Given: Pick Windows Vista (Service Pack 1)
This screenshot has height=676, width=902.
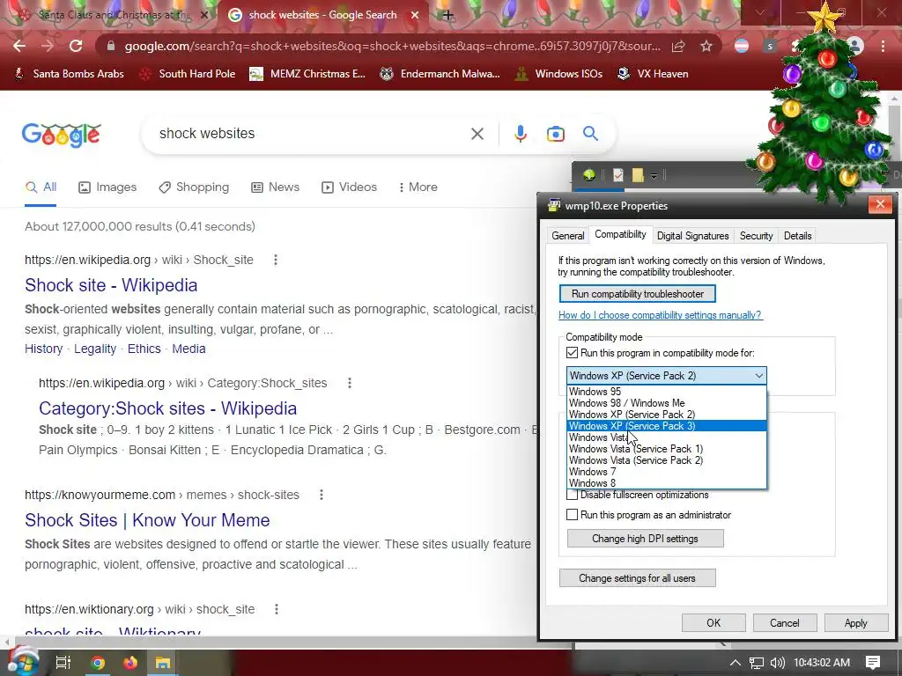Looking at the screenshot, I should (667, 449).
